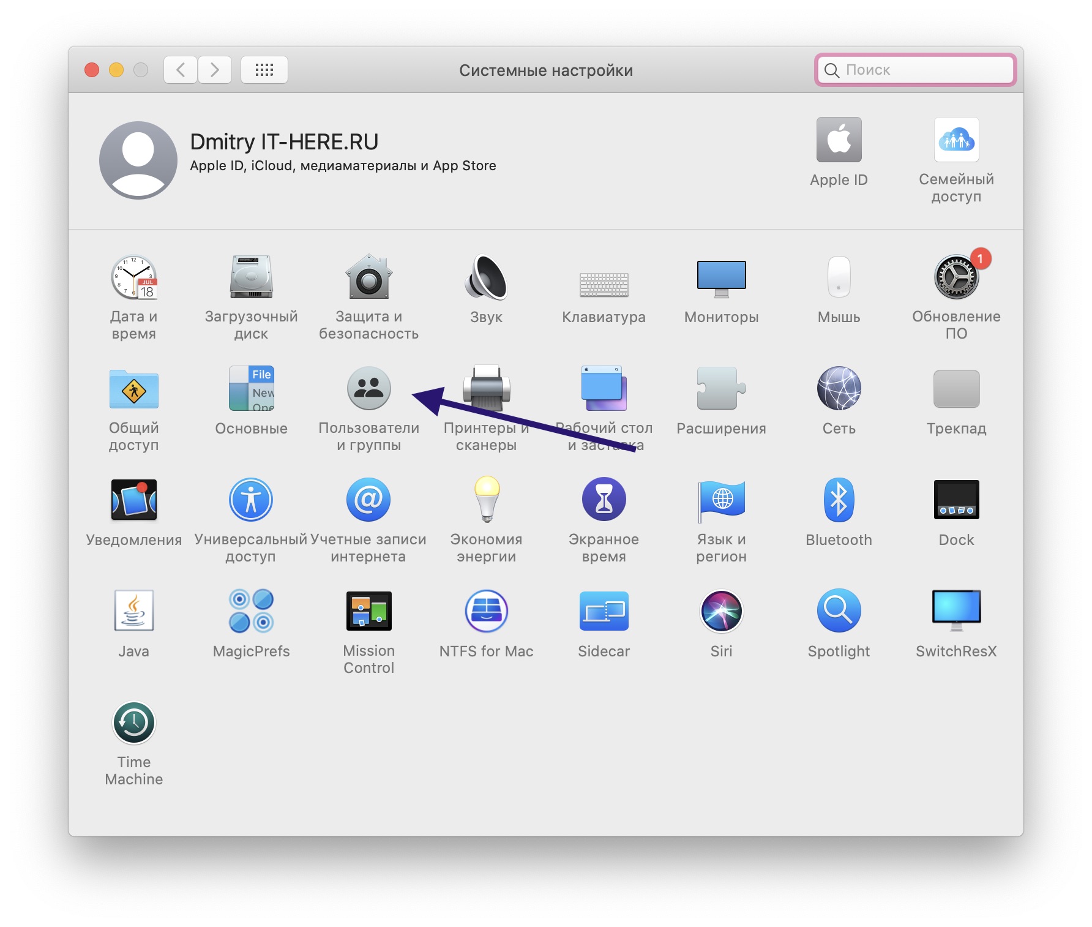Open Mission Control settings
Viewport: 1092px width, 927px height.
368,612
